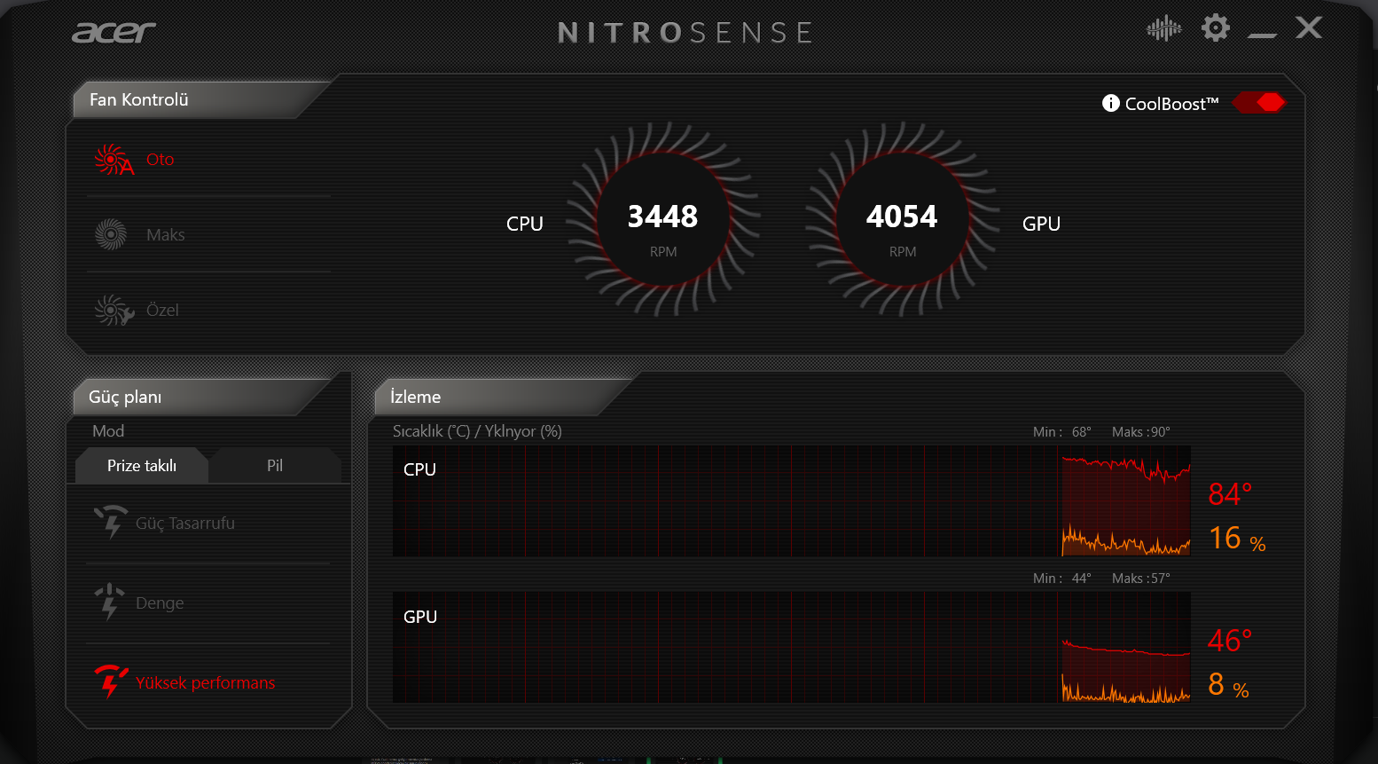Click the CoolBoost info icon
The height and width of the screenshot is (764, 1378).
(x=1110, y=104)
